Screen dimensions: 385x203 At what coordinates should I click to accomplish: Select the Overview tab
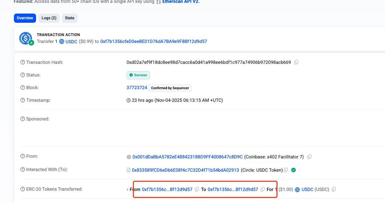pos(25,18)
